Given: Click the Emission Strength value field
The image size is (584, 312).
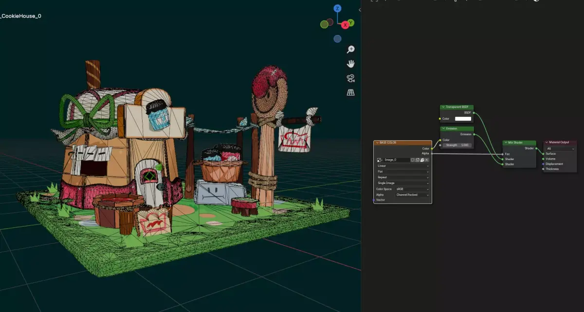Looking at the screenshot, I should tap(457, 145).
